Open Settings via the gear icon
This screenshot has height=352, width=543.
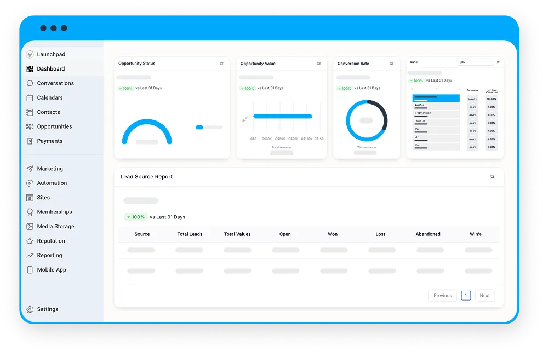pyautogui.click(x=30, y=309)
